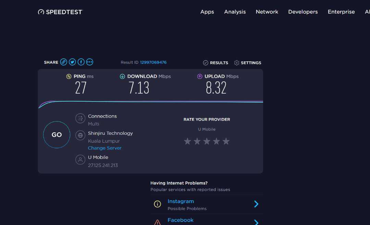Open the Apps menu
The height and width of the screenshot is (225, 370).
pyautogui.click(x=207, y=12)
